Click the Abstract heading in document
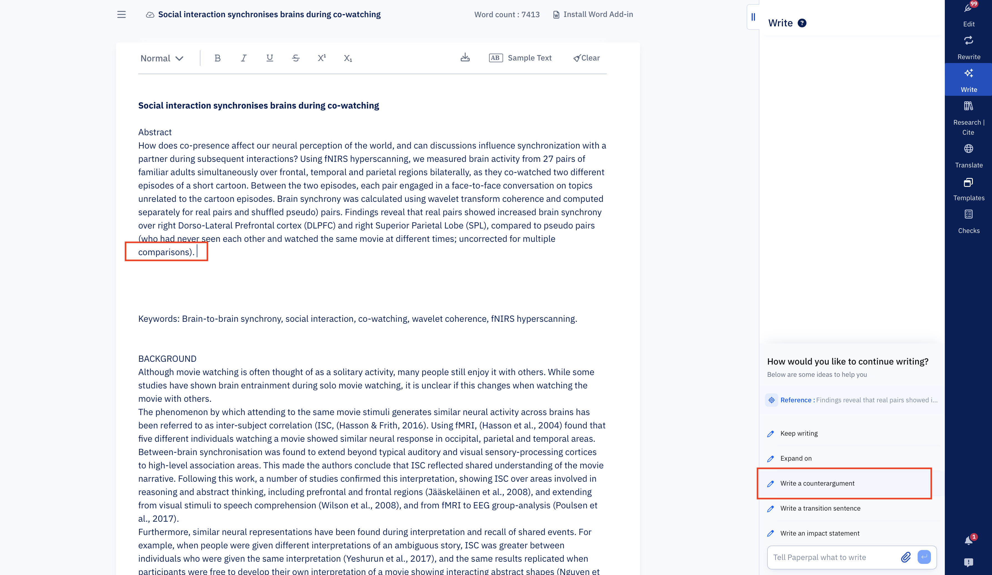The width and height of the screenshot is (992, 575). click(x=155, y=132)
